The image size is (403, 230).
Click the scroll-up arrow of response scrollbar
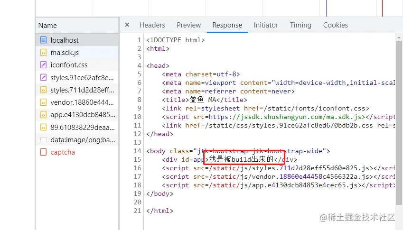click(x=399, y=37)
